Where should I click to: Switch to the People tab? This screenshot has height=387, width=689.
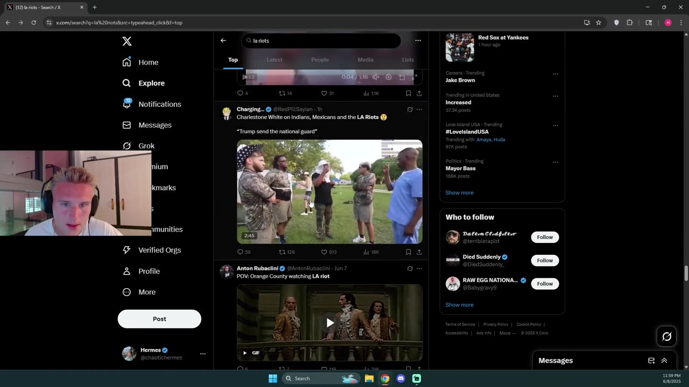tap(320, 60)
